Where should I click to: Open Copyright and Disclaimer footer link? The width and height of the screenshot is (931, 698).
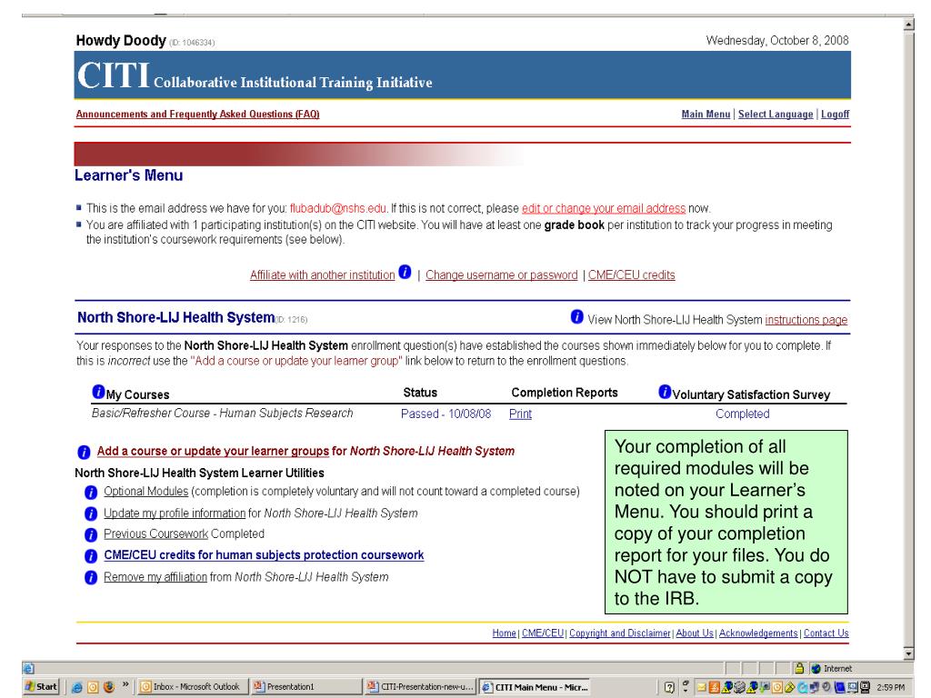pyautogui.click(x=620, y=633)
